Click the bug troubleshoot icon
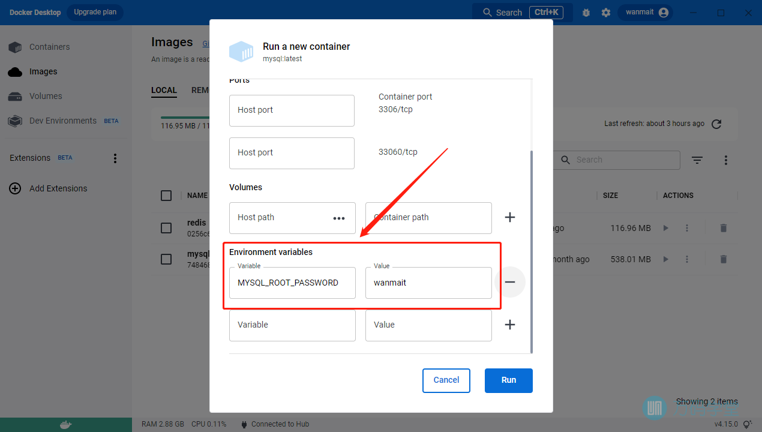The image size is (762, 432). click(x=586, y=13)
